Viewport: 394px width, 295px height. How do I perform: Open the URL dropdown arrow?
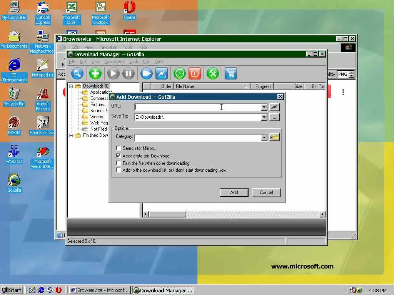coord(264,108)
